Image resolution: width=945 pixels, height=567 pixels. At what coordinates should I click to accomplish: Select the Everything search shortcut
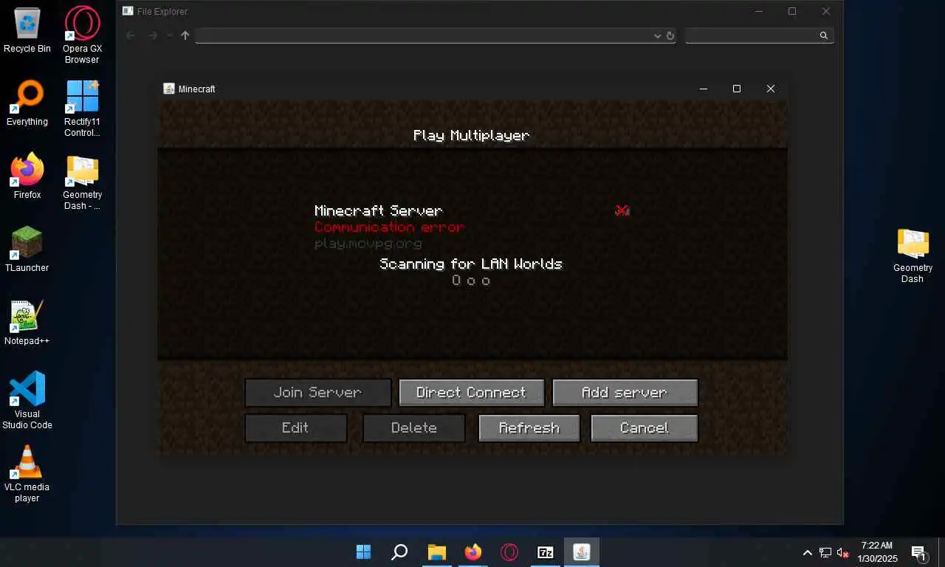click(x=27, y=103)
